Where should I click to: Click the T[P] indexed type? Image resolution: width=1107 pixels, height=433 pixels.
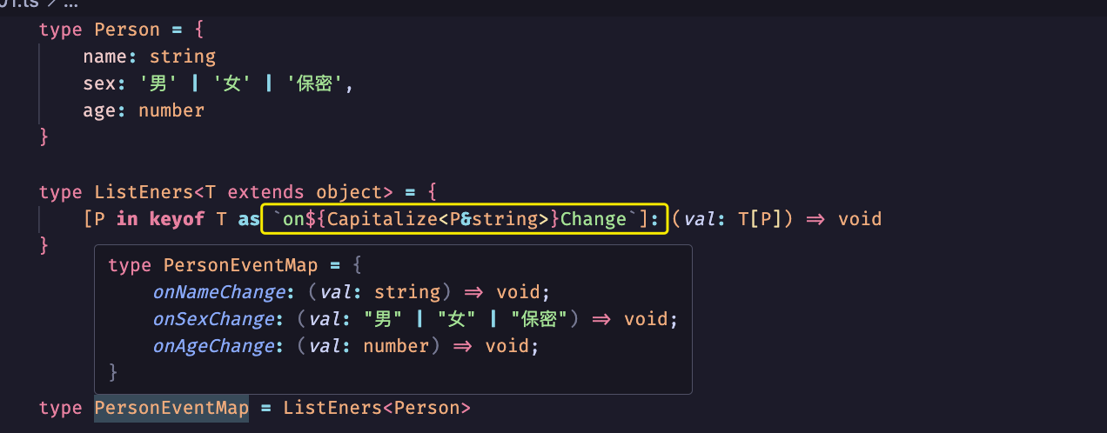[x=761, y=219]
